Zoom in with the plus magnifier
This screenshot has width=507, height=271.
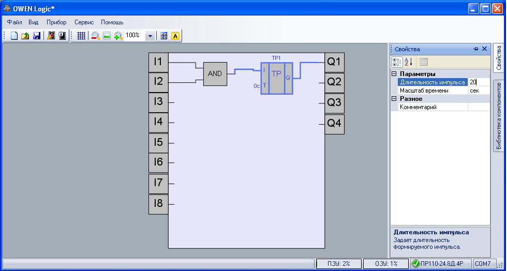click(118, 36)
